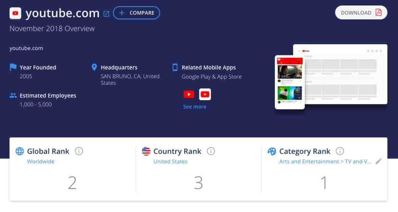398x212 pixels.
Task: Open the Worldwide link under Global Rank
Action: [x=41, y=161]
